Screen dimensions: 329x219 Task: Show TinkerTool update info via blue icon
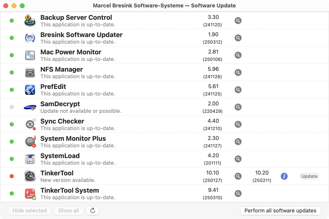(284, 176)
